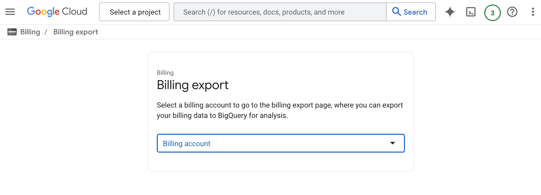Click the magnifying glass search icon
The width and height of the screenshot is (541, 195).
click(396, 12)
